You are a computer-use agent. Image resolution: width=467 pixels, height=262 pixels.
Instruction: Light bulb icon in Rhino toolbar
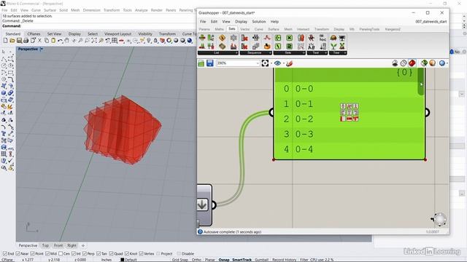(149, 41)
